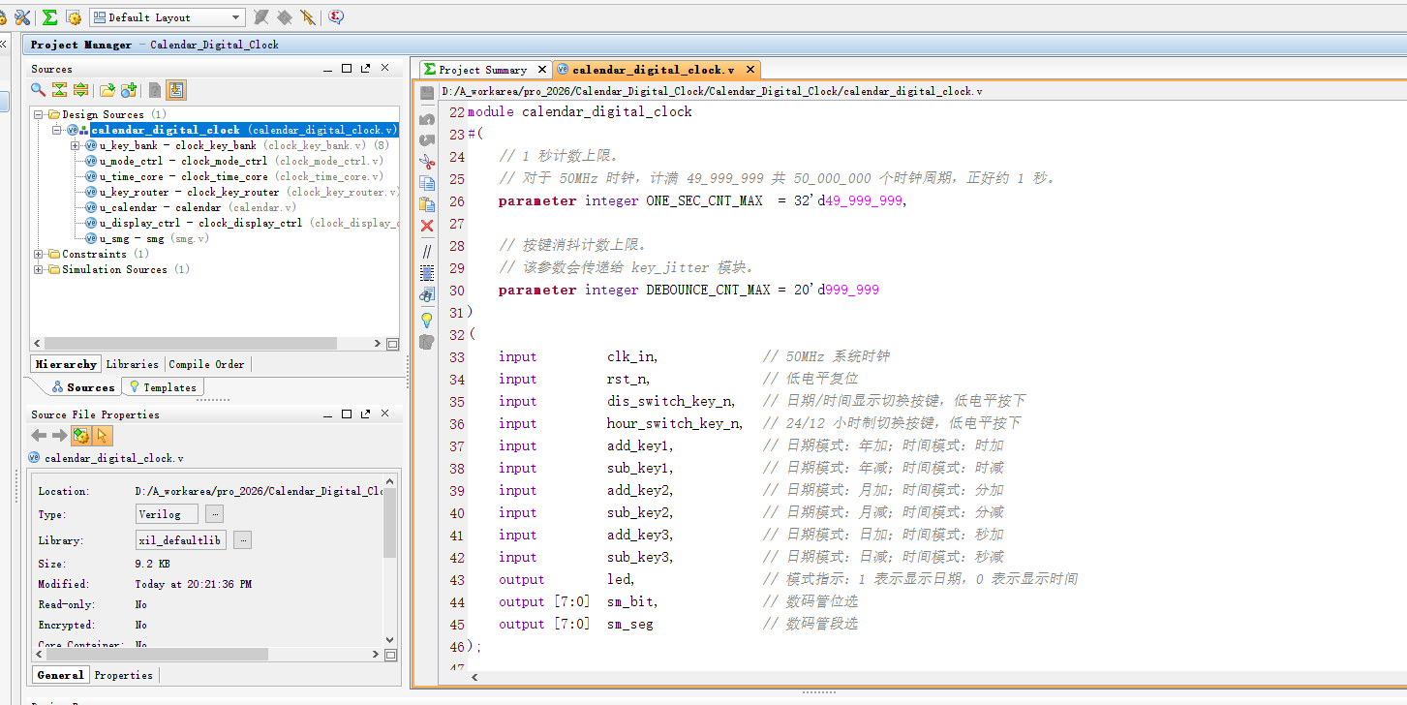Expand the Constraints folder
The width and height of the screenshot is (1407, 705).
(x=39, y=254)
